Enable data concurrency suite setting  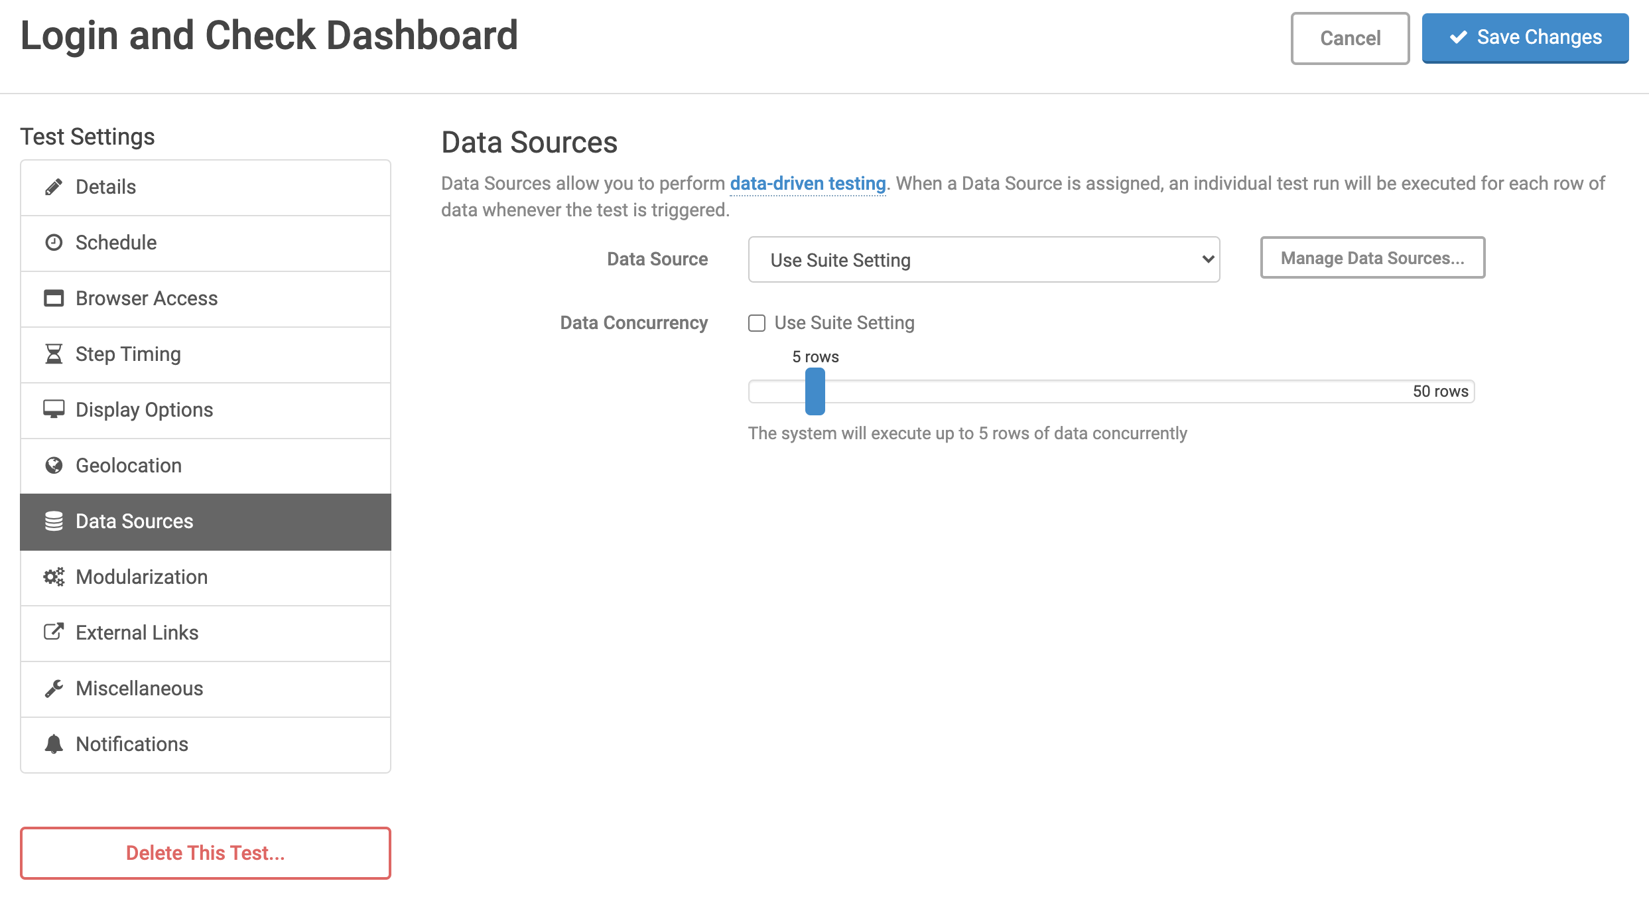click(x=757, y=322)
